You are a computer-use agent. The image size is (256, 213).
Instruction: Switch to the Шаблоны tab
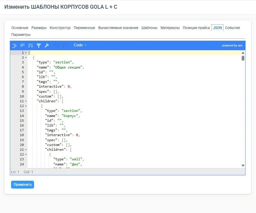(x=149, y=28)
